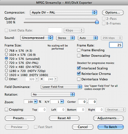Open the Presets... dialog

(x=20, y=118)
